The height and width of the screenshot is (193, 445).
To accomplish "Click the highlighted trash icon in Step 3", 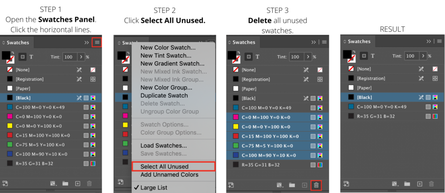I will 316,185.
